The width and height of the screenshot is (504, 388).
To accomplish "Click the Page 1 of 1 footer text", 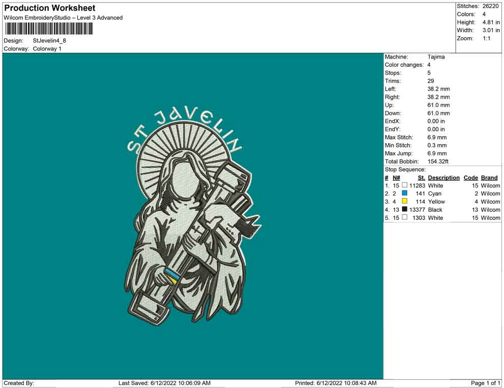I will [x=485, y=383].
